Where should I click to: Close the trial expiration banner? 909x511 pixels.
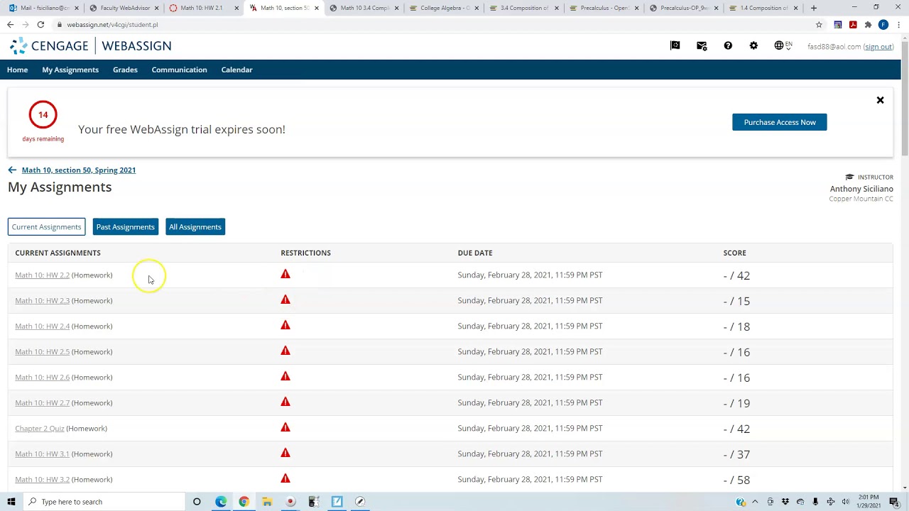pos(880,100)
